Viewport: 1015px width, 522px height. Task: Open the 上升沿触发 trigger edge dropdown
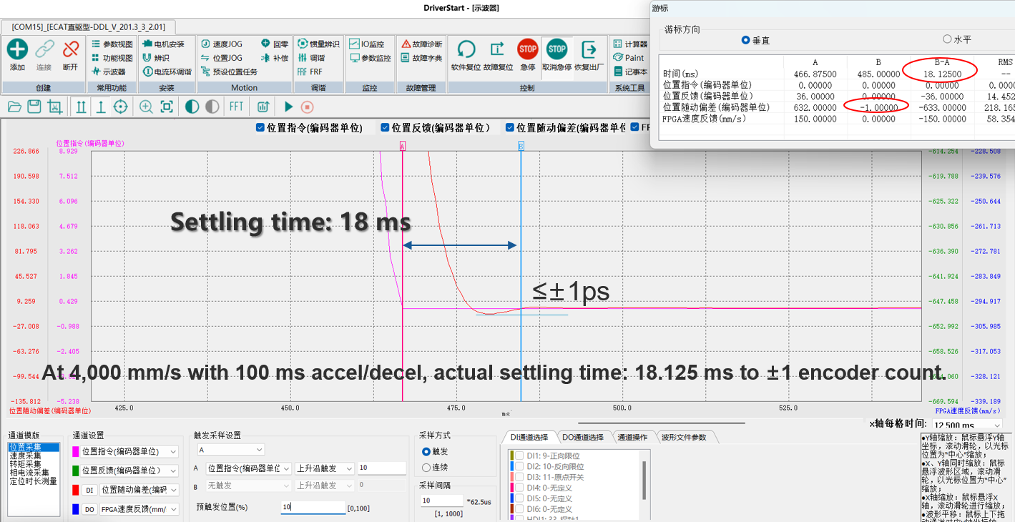pos(325,468)
